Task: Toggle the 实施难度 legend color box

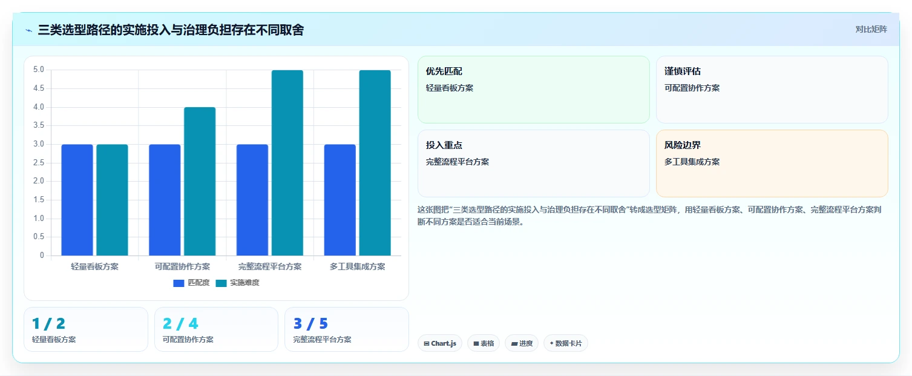Action: click(x=221, y=283)
